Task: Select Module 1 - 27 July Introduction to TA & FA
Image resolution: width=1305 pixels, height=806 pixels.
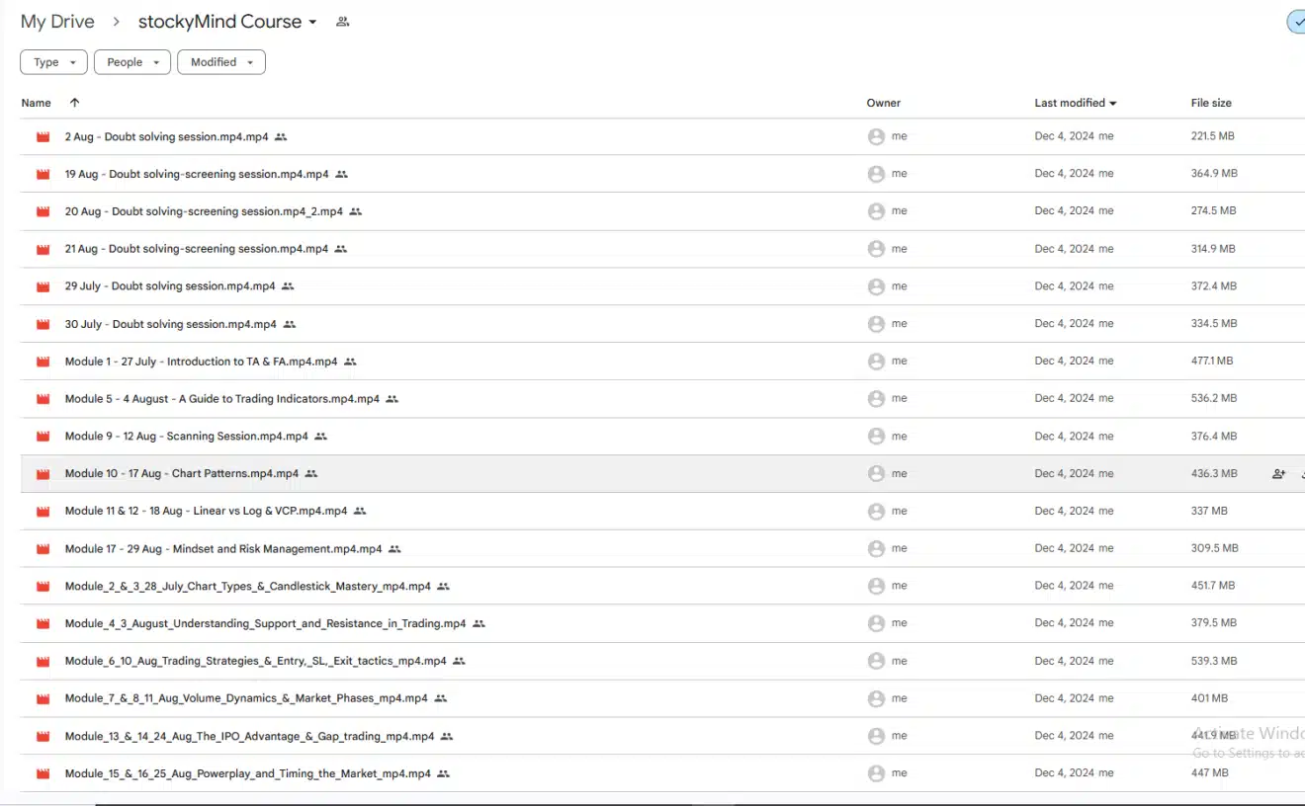Action: pos(201,363)
